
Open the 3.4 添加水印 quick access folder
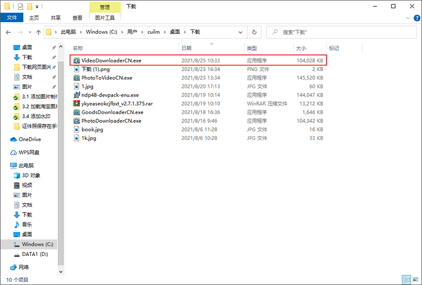(x=32, y=116)
